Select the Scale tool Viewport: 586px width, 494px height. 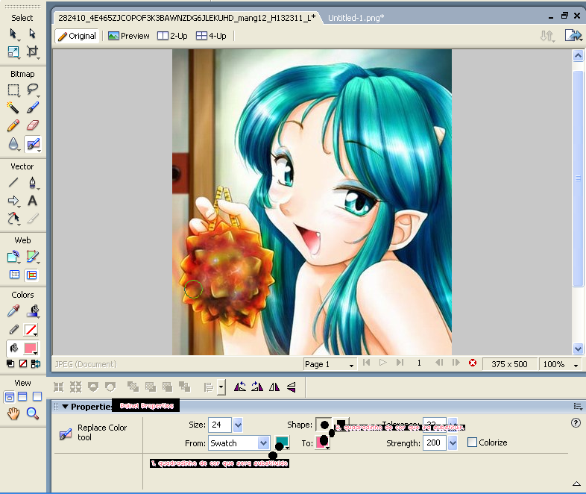13,51
